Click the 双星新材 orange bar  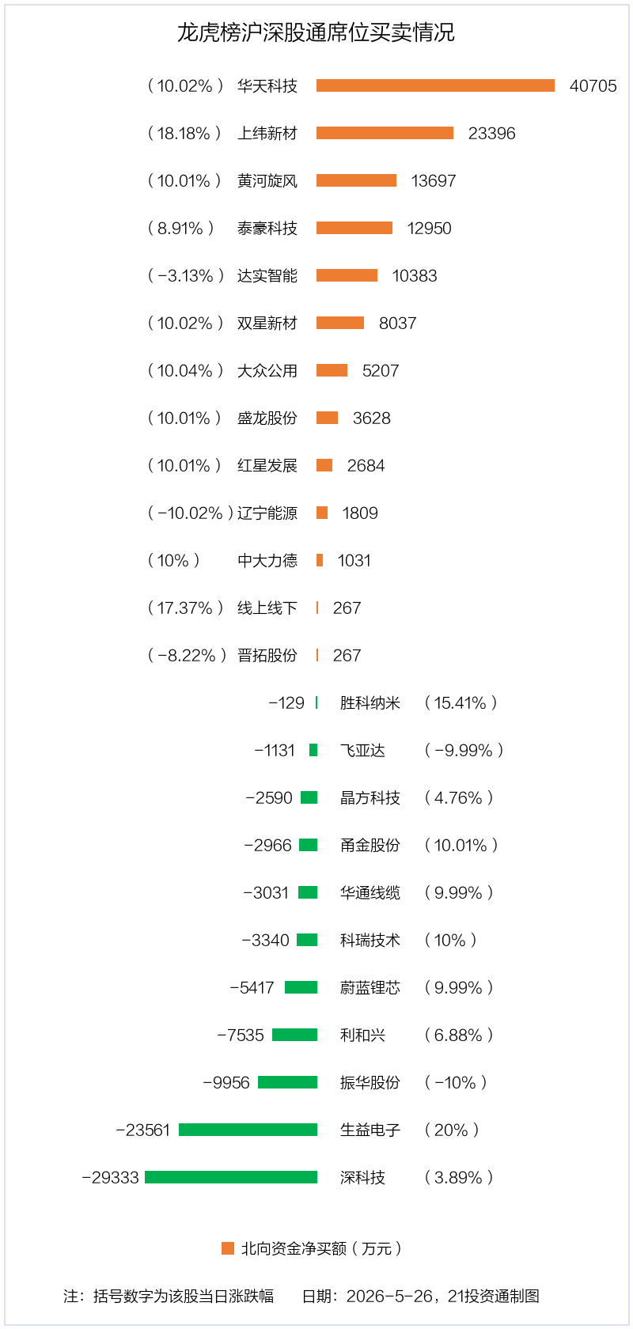[340, 323]
